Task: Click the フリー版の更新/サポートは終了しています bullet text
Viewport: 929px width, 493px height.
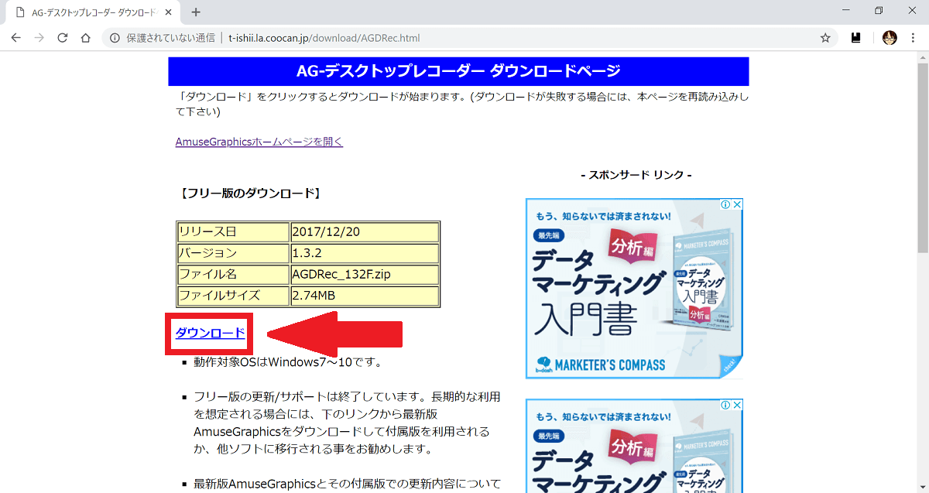Action: pos(348,423)
